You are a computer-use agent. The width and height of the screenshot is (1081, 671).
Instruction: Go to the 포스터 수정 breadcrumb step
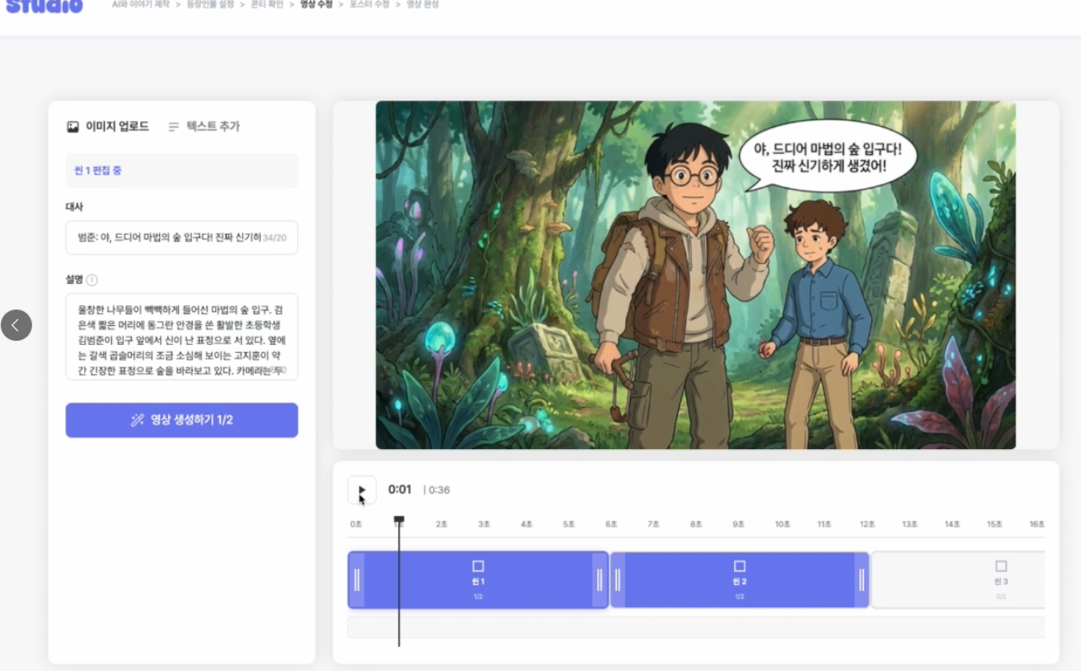point(369,5)
